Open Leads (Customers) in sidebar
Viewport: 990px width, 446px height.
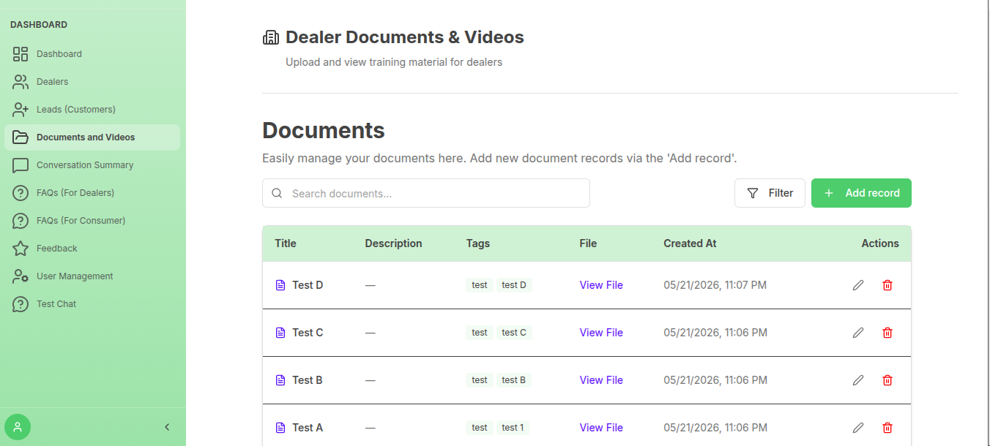(x=92, y=110)
